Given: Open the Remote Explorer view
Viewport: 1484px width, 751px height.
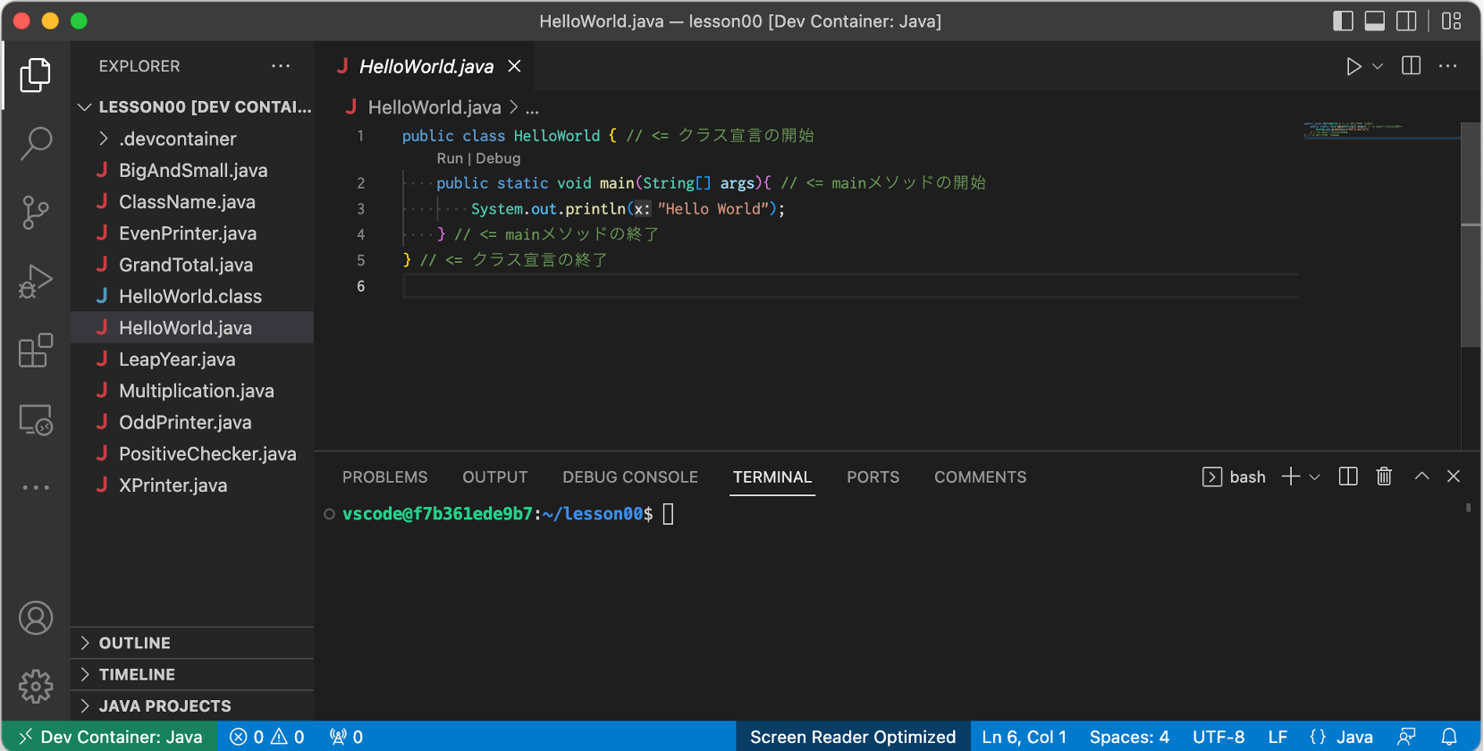Looking at the screenshot, I should pos(36,419).
